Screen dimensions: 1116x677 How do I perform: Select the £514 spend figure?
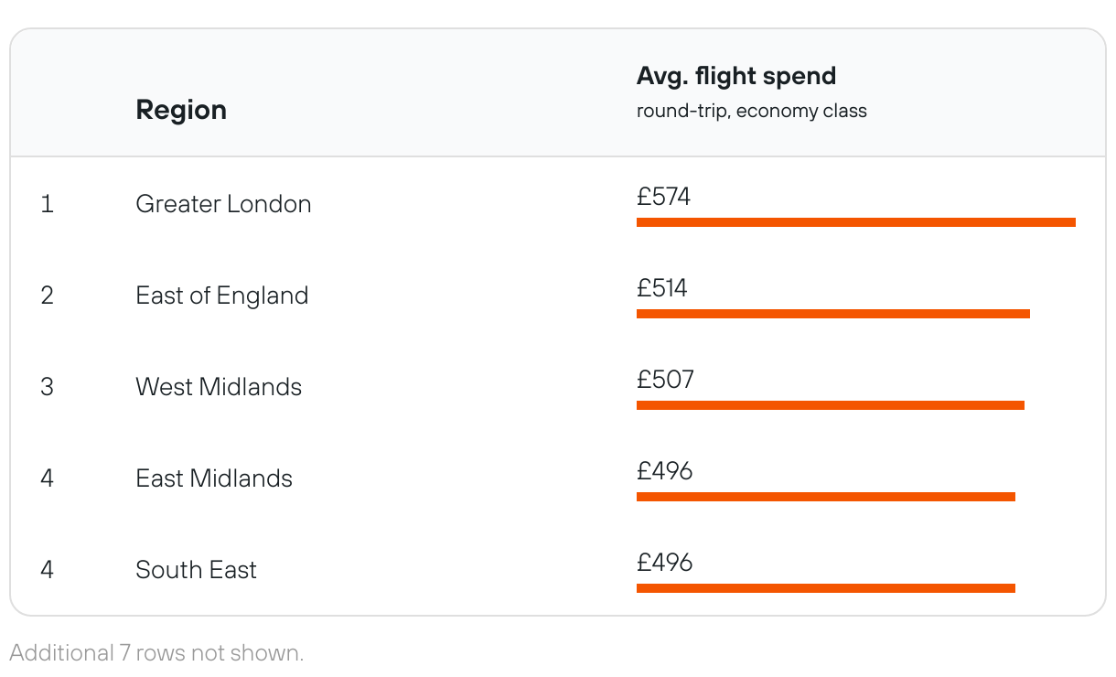pos(661,288)
